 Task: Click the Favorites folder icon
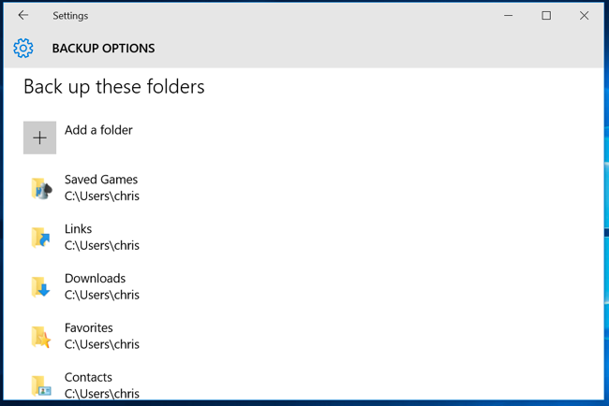[x=40, y=337]
